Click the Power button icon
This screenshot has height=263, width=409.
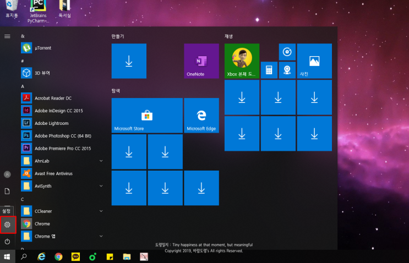tap(7, 242)
